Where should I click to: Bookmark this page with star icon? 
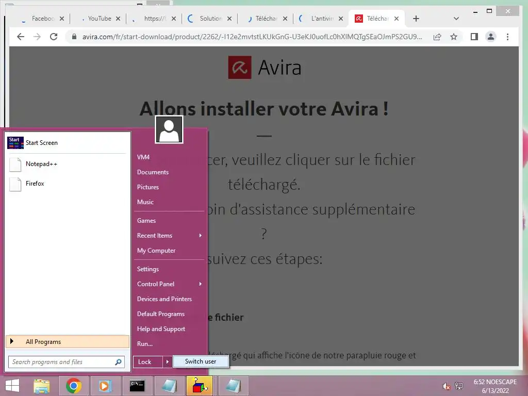[x=454, y=37]
